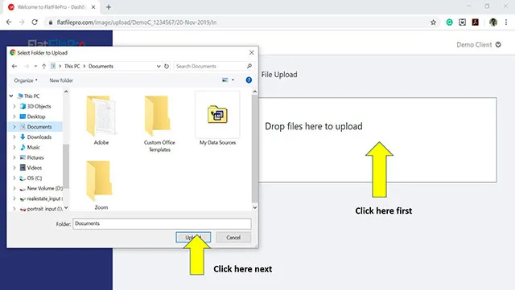Image resolution: width=515 pixels, height=290 pixels.
Task: Open the Grammarly extension icon
Action: (x=449, y=22)
